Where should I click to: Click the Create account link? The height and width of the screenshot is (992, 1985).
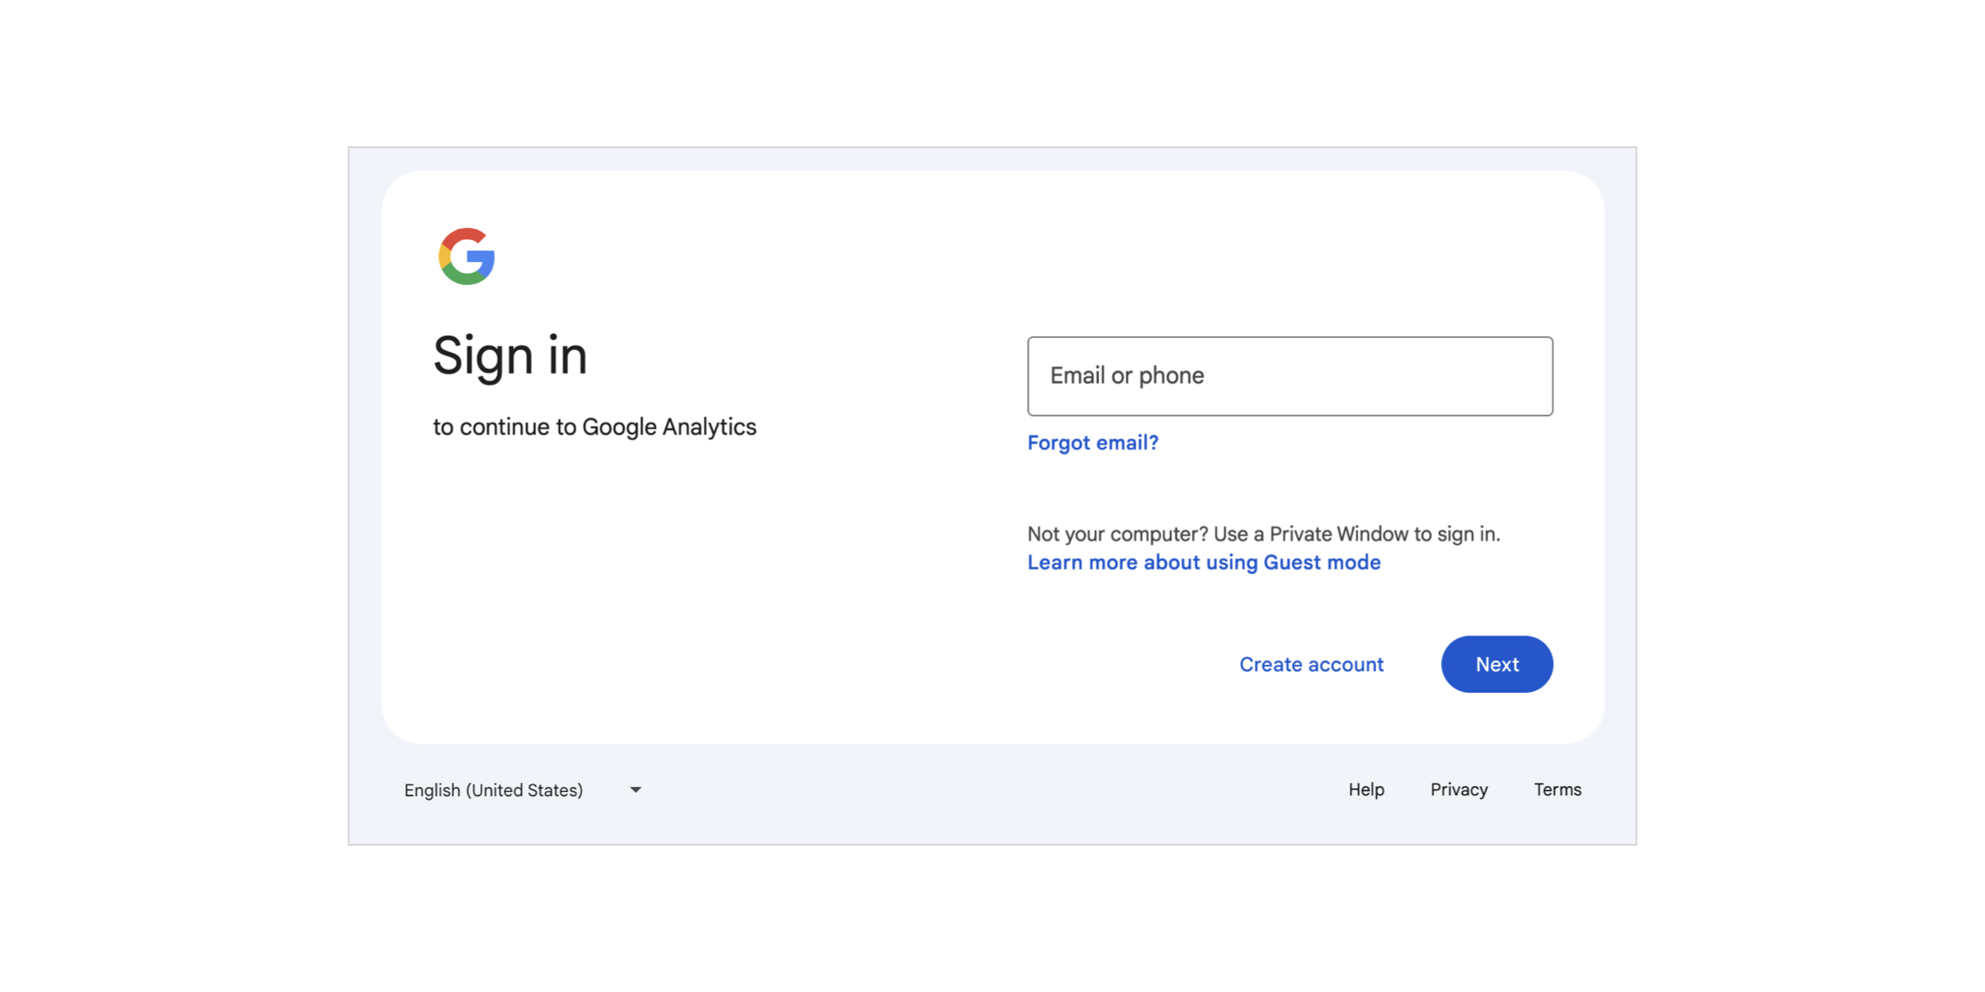[1311, 665]
